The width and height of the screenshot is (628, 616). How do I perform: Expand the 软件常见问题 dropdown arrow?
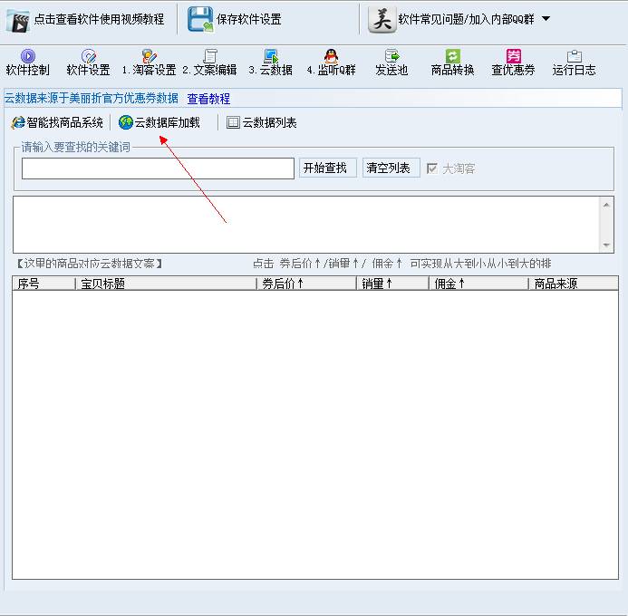[546, 18]
